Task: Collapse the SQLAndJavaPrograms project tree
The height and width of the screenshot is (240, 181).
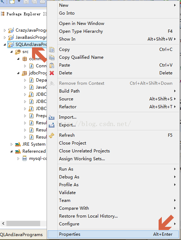Action: point(5,45)
